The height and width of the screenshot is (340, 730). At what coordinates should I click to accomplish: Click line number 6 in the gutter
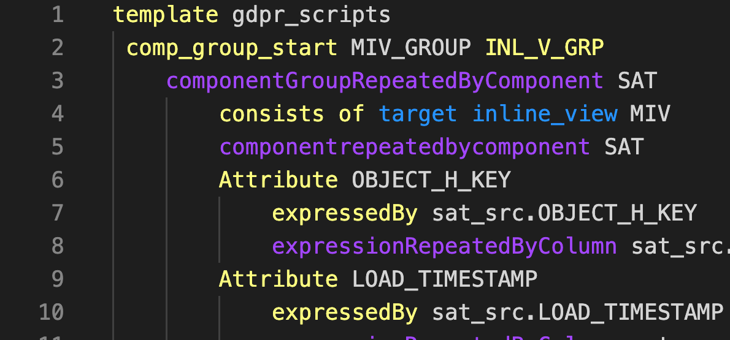(58, 180)
